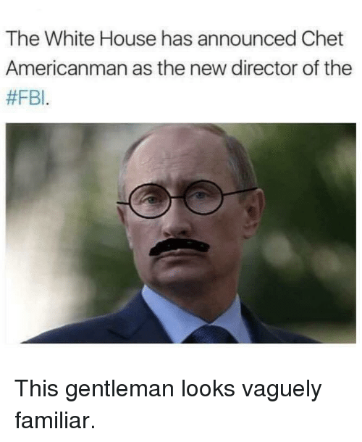This screenshot has height=442, width=362.
Task: Click the man's forehead in the photo
Action: point(177,158)
